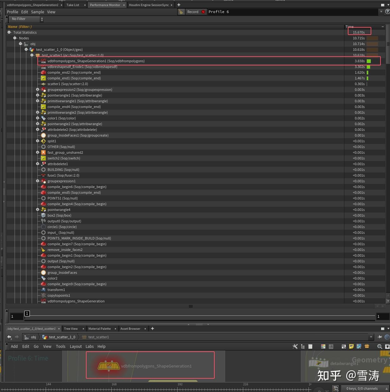The width and height of the screenshot is (390, 392).
Task: Toggle the eye icon in network toolbar
Action: 387,347
